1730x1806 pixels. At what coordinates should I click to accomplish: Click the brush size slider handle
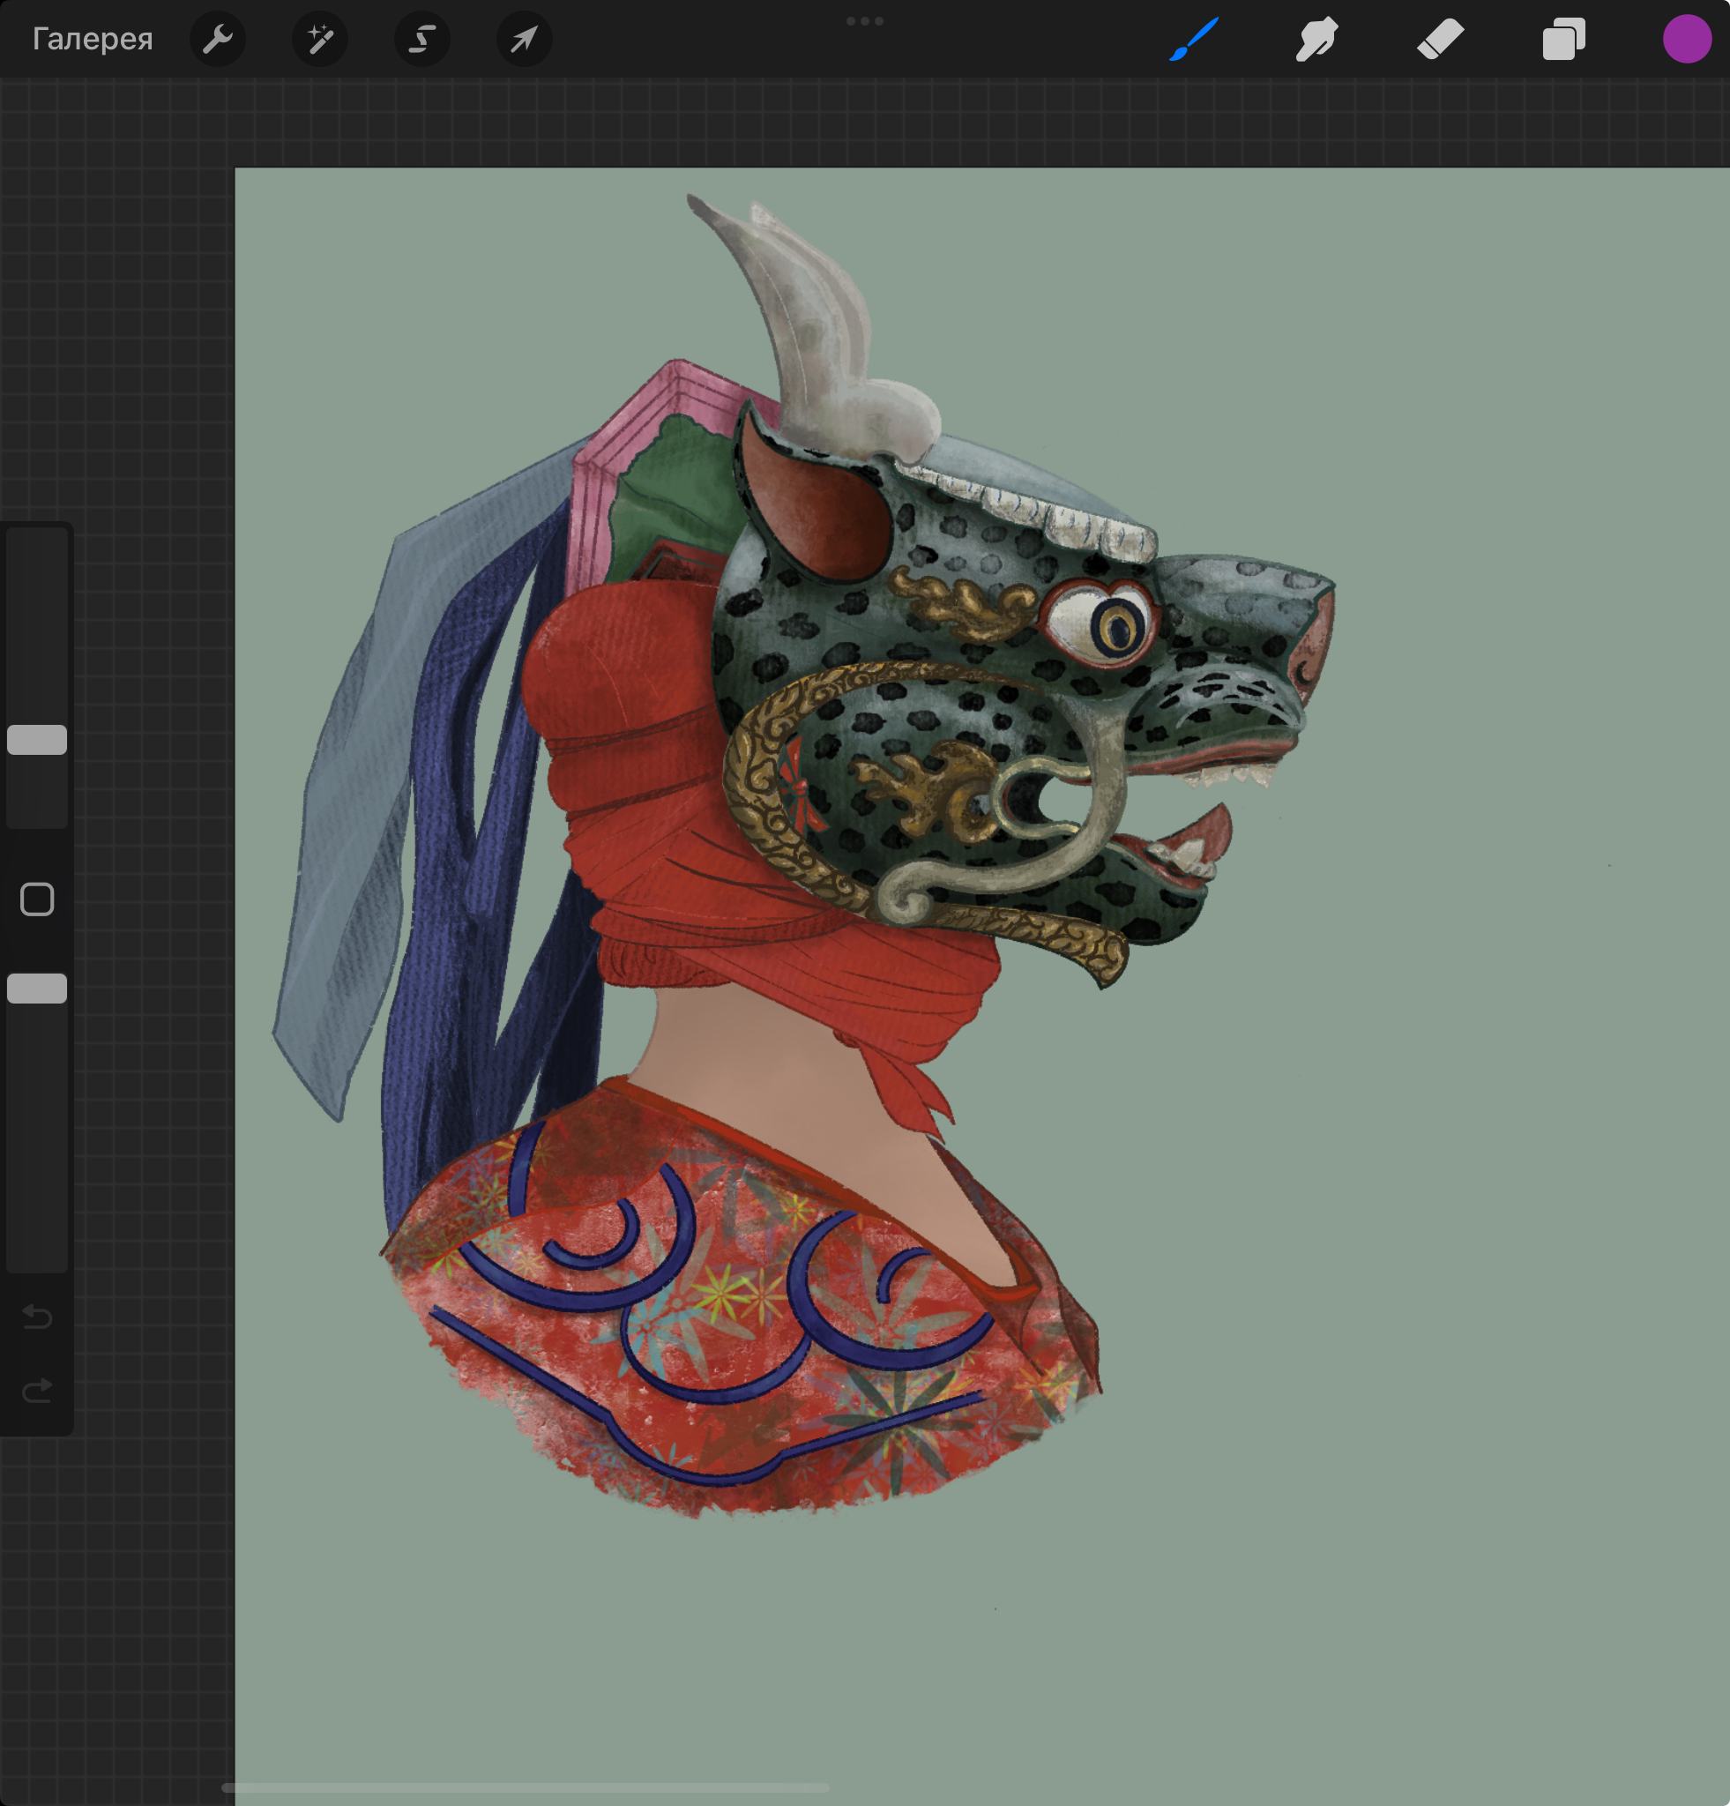point(37,740)
